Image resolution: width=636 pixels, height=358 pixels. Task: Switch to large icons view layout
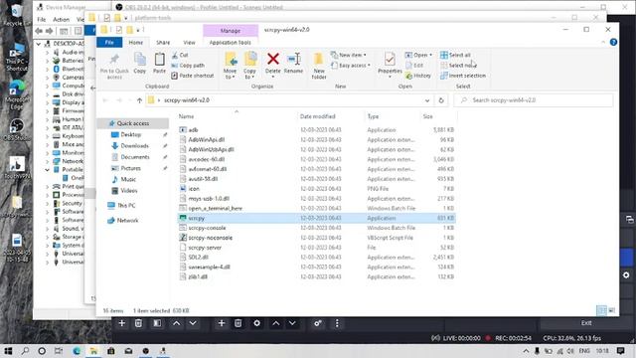612,310
